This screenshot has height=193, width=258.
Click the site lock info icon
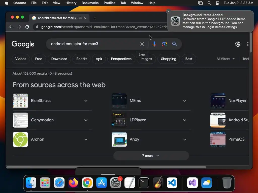[37, 27]
